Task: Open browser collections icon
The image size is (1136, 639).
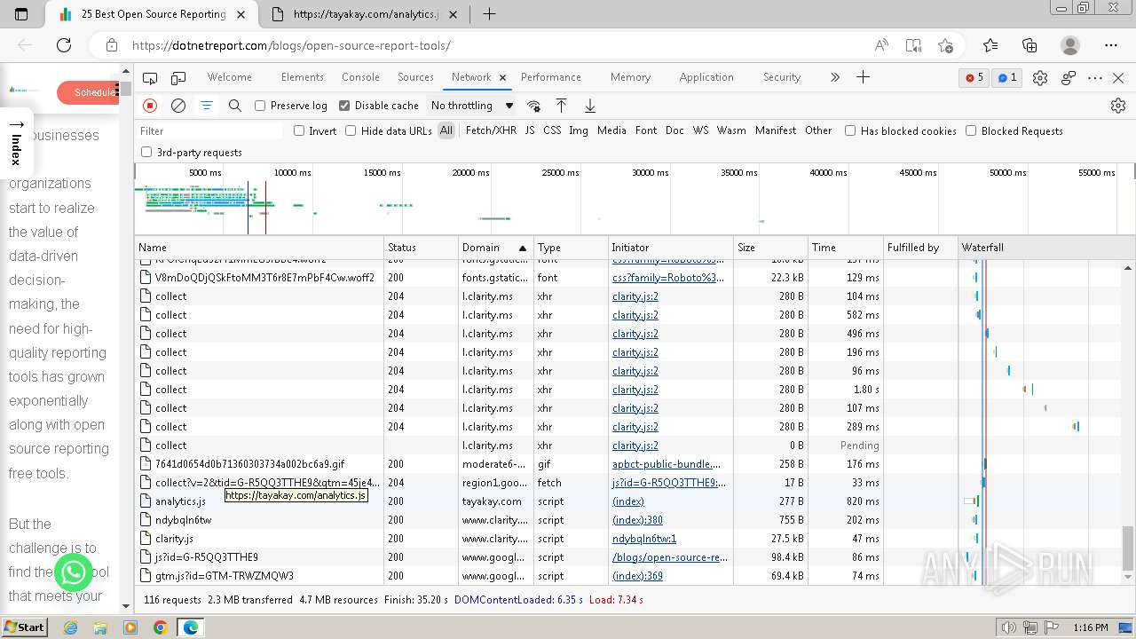Action: (x=1029, y=45)
